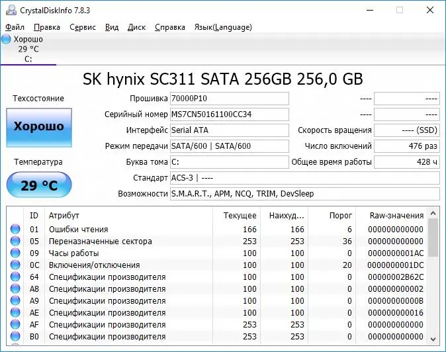Select the Часы работы attribute row

tap(217, 253)
